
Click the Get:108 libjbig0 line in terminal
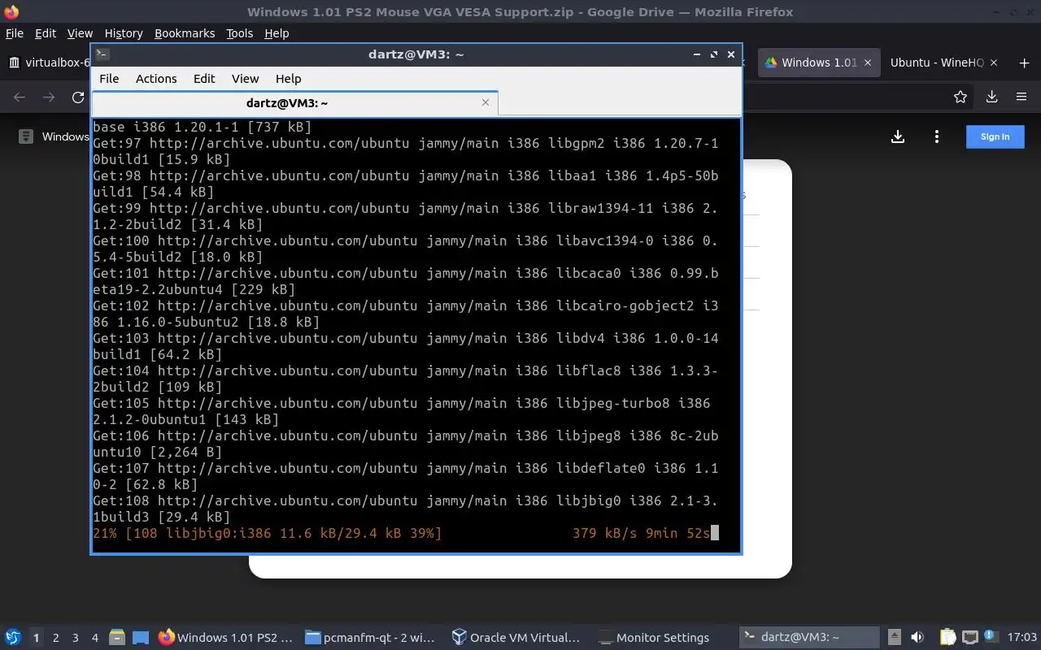[x=405, y=509]
